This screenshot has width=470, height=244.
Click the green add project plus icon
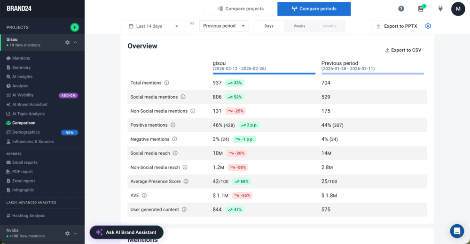coord(74,27)
